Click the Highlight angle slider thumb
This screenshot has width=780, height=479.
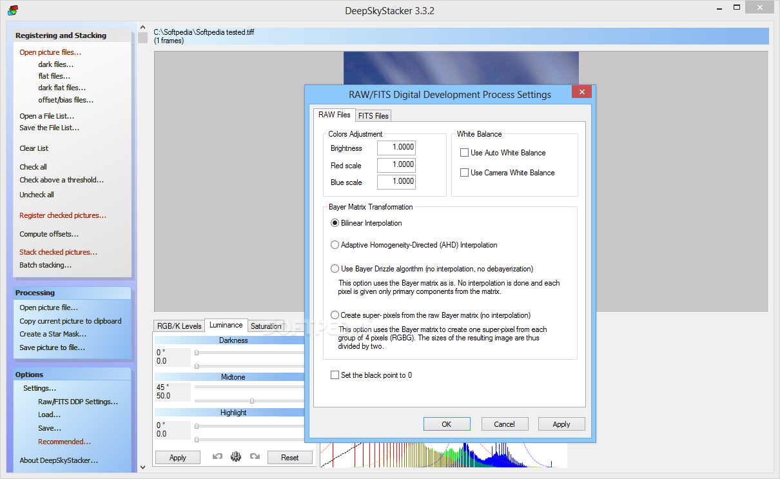(197, 426)
